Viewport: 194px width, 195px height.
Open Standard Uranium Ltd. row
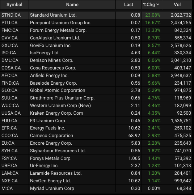point(96,15)
